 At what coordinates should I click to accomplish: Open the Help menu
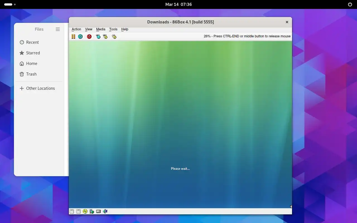(125, 29)
